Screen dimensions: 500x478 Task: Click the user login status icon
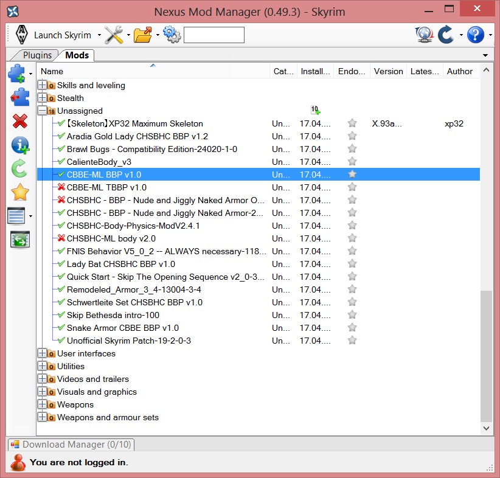(18, 462)
